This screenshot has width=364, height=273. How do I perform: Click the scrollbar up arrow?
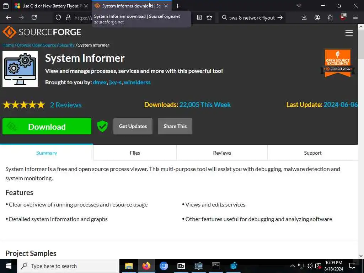pyautogui.click(x=361, y=27)
